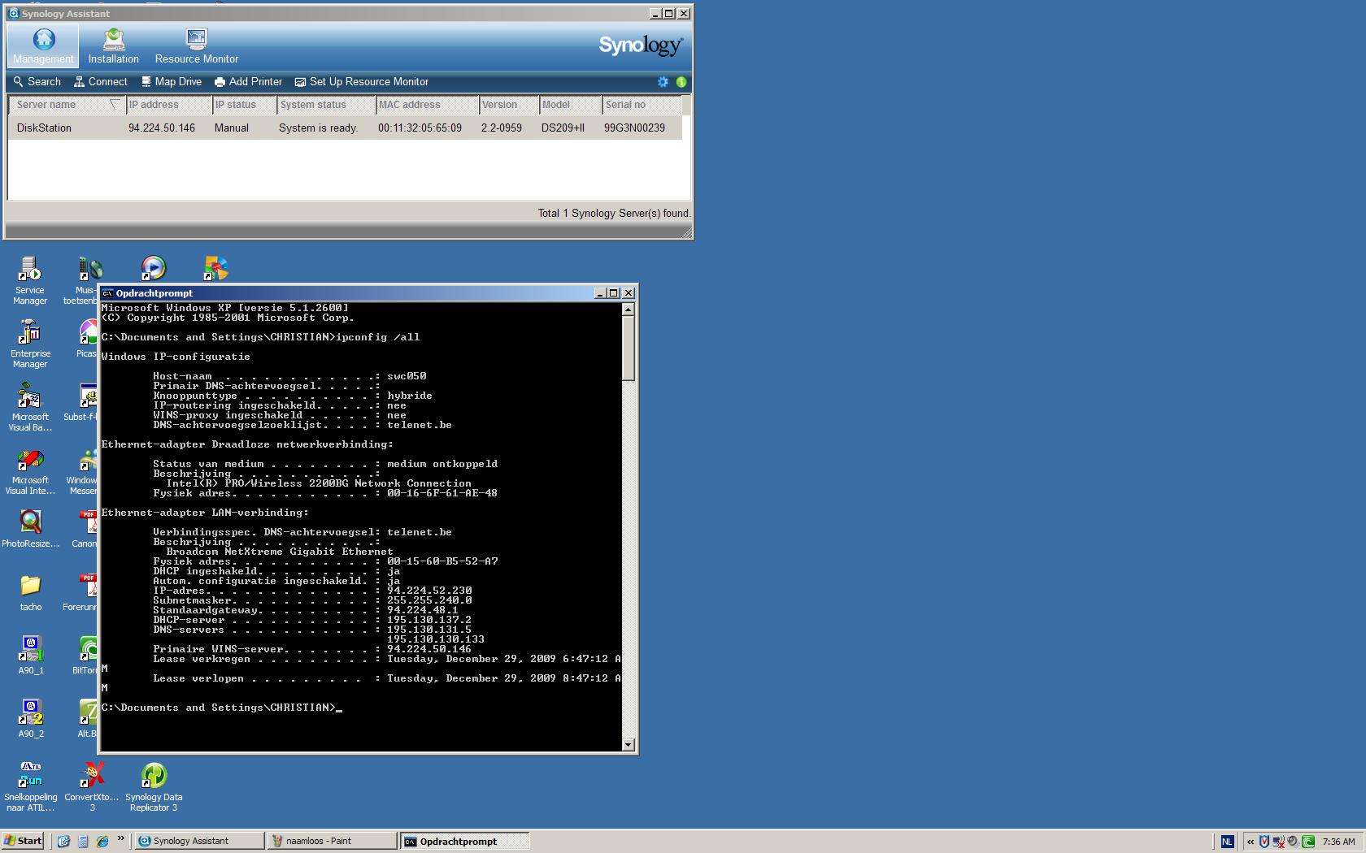This screenshot has height=853, width=1366.
Task: Click the ConvertXtoDVD 3 desktop icon
Action: (x=92, y=787)
